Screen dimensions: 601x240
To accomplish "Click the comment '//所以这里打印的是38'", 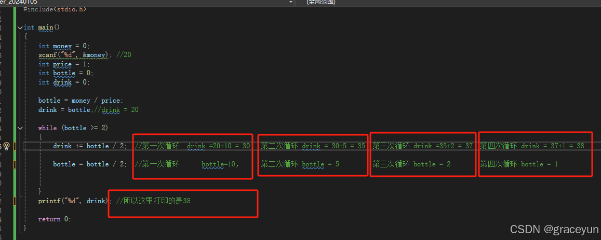I will [x=153, y=201].
